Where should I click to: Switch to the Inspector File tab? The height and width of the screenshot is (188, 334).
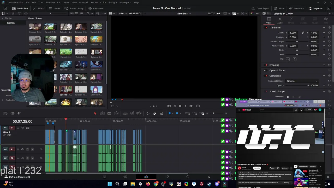(x=326, y=21)
